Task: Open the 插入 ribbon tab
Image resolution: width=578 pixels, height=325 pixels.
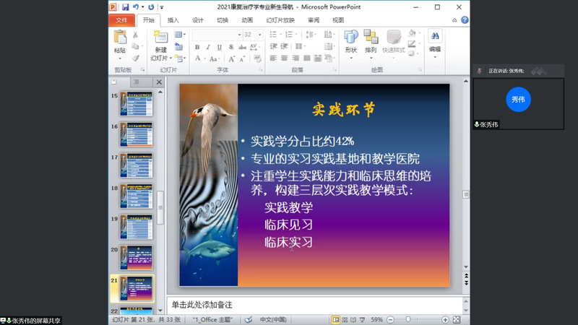Action: click(173, 20)
